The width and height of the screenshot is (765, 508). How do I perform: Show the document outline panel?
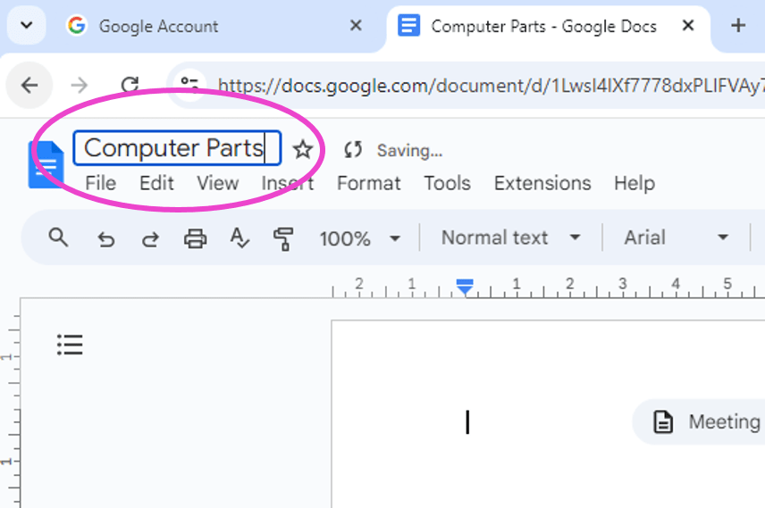click(x=70, y=344)
